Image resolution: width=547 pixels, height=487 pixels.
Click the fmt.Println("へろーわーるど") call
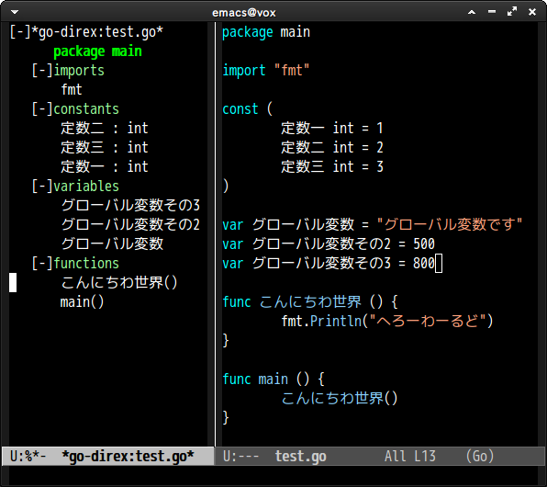pyautogui.click(x=387, y=321)
